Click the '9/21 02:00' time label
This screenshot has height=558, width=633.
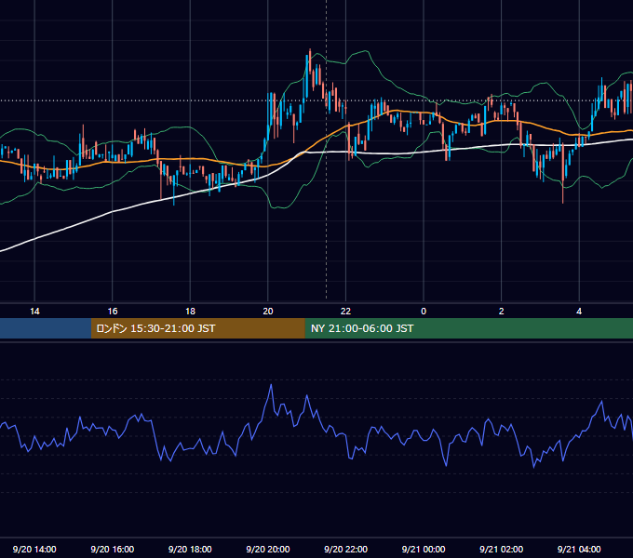tap(502, 549)
